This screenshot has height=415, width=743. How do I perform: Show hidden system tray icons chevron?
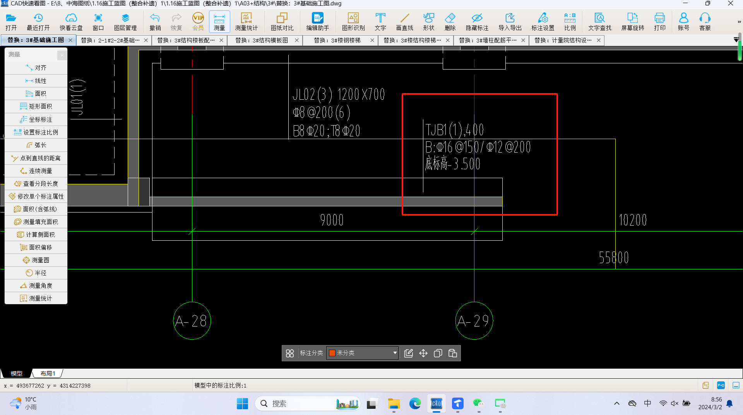[617, 403]
